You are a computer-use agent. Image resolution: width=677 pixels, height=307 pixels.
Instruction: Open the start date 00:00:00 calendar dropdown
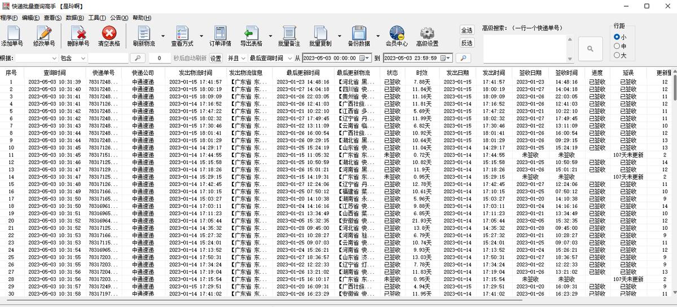(364, 58)
